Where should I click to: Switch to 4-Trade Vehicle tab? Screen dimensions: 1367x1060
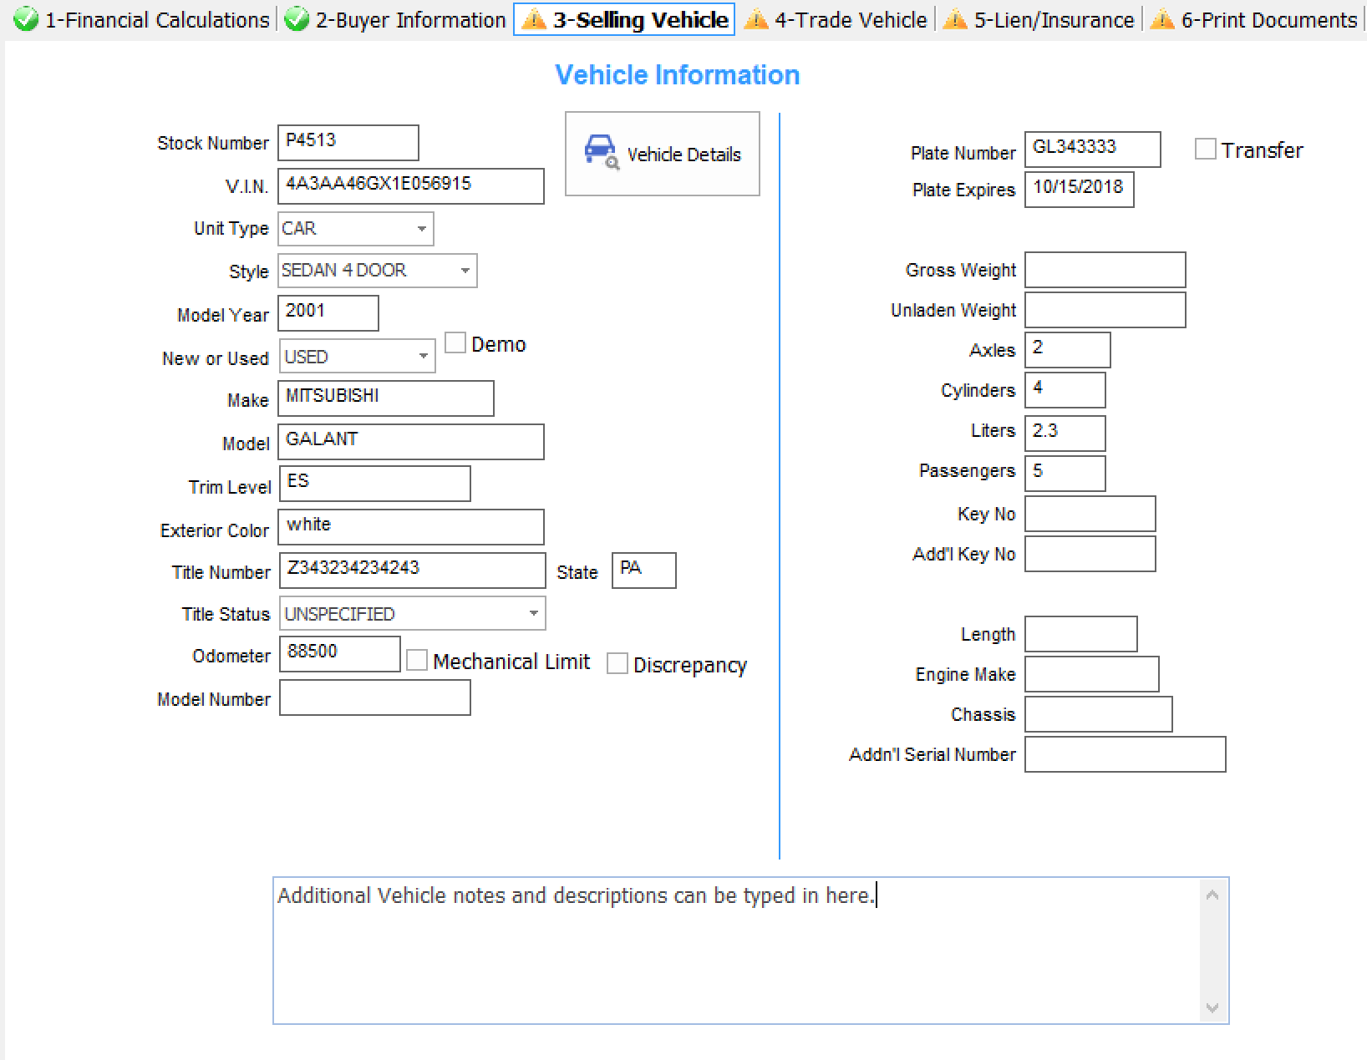click(850, 19)
